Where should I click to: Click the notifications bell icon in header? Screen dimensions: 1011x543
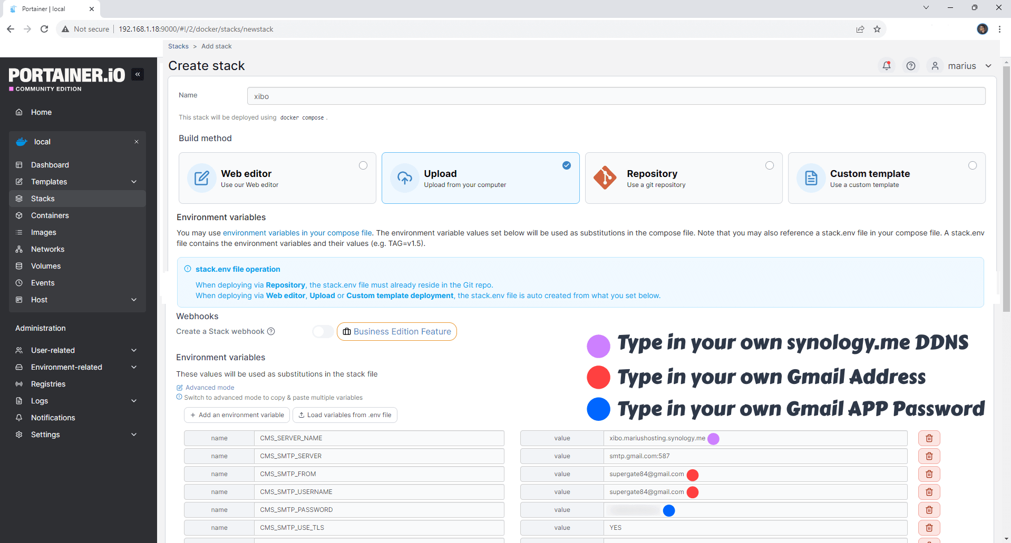click(887, 66)
